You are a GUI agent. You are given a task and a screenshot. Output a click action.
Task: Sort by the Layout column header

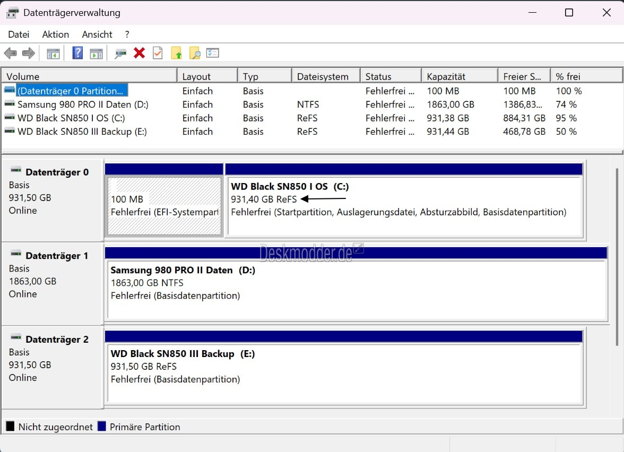[207, 76]
